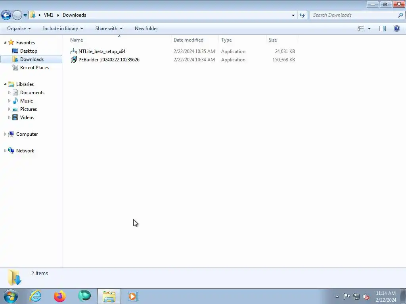Open the Organize menu
The height and width of the screenshot is (304, 406).
tap(19, 28)
